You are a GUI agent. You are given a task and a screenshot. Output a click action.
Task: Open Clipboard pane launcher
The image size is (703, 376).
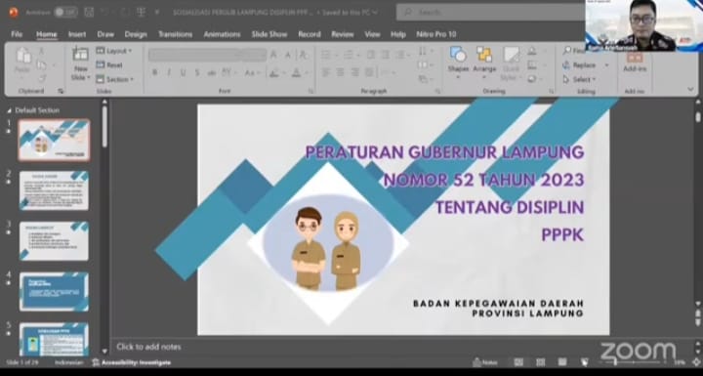pos(61,91)
